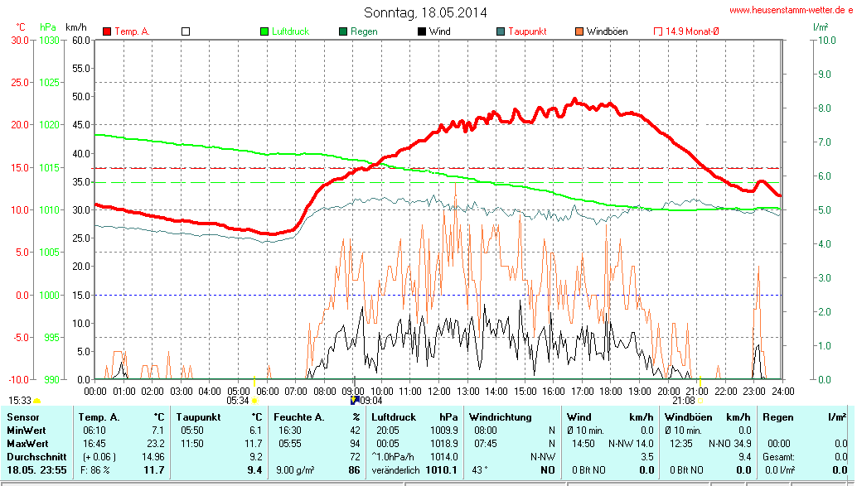Click the maximum pressure value 1018.9
This screenshot has width=857, height=486.
[443, 444]
